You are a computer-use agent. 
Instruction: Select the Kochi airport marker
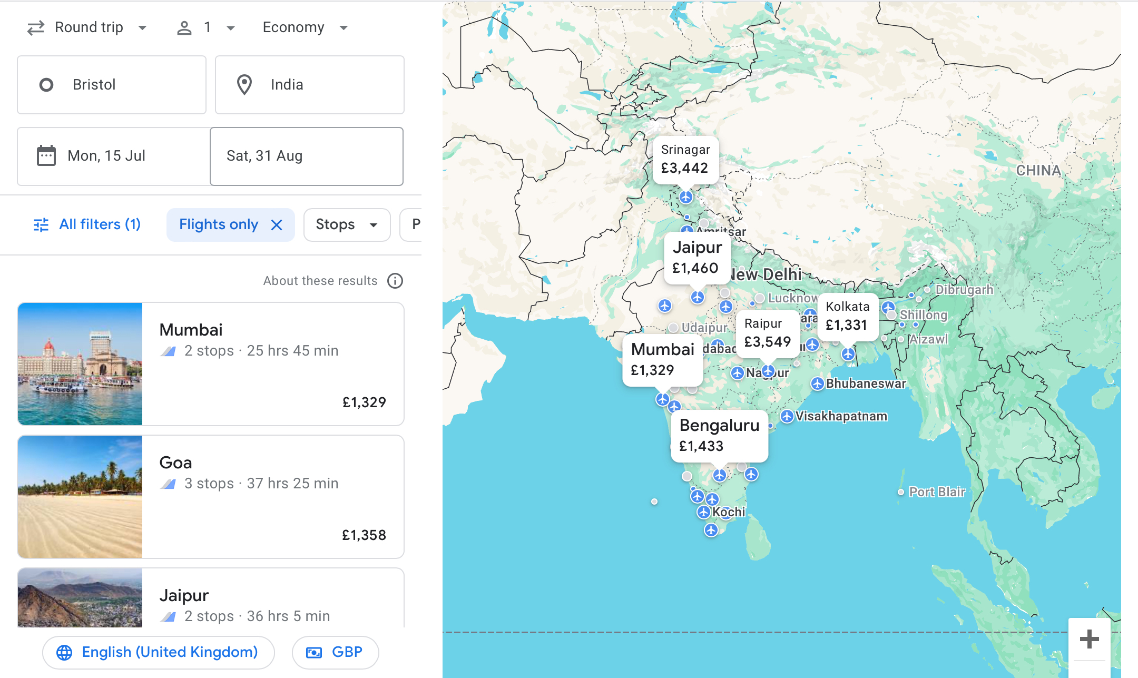pos(704,512)
